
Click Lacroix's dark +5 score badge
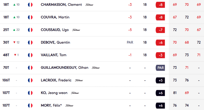click(x=161, y=80)
